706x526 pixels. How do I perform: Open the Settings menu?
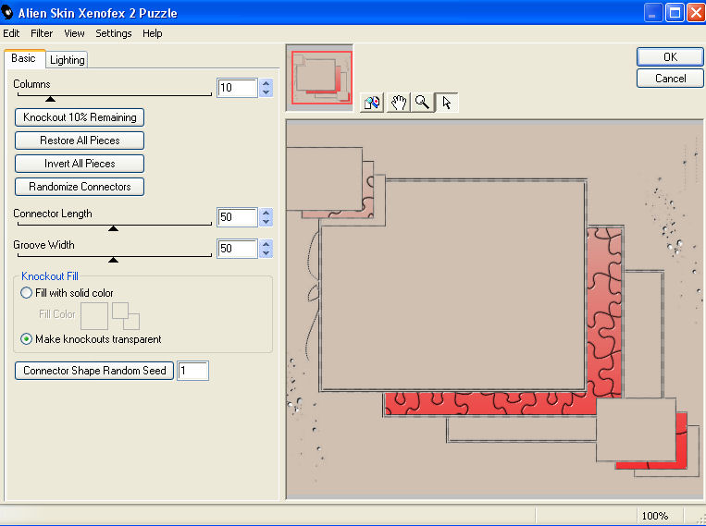point(114,33)
